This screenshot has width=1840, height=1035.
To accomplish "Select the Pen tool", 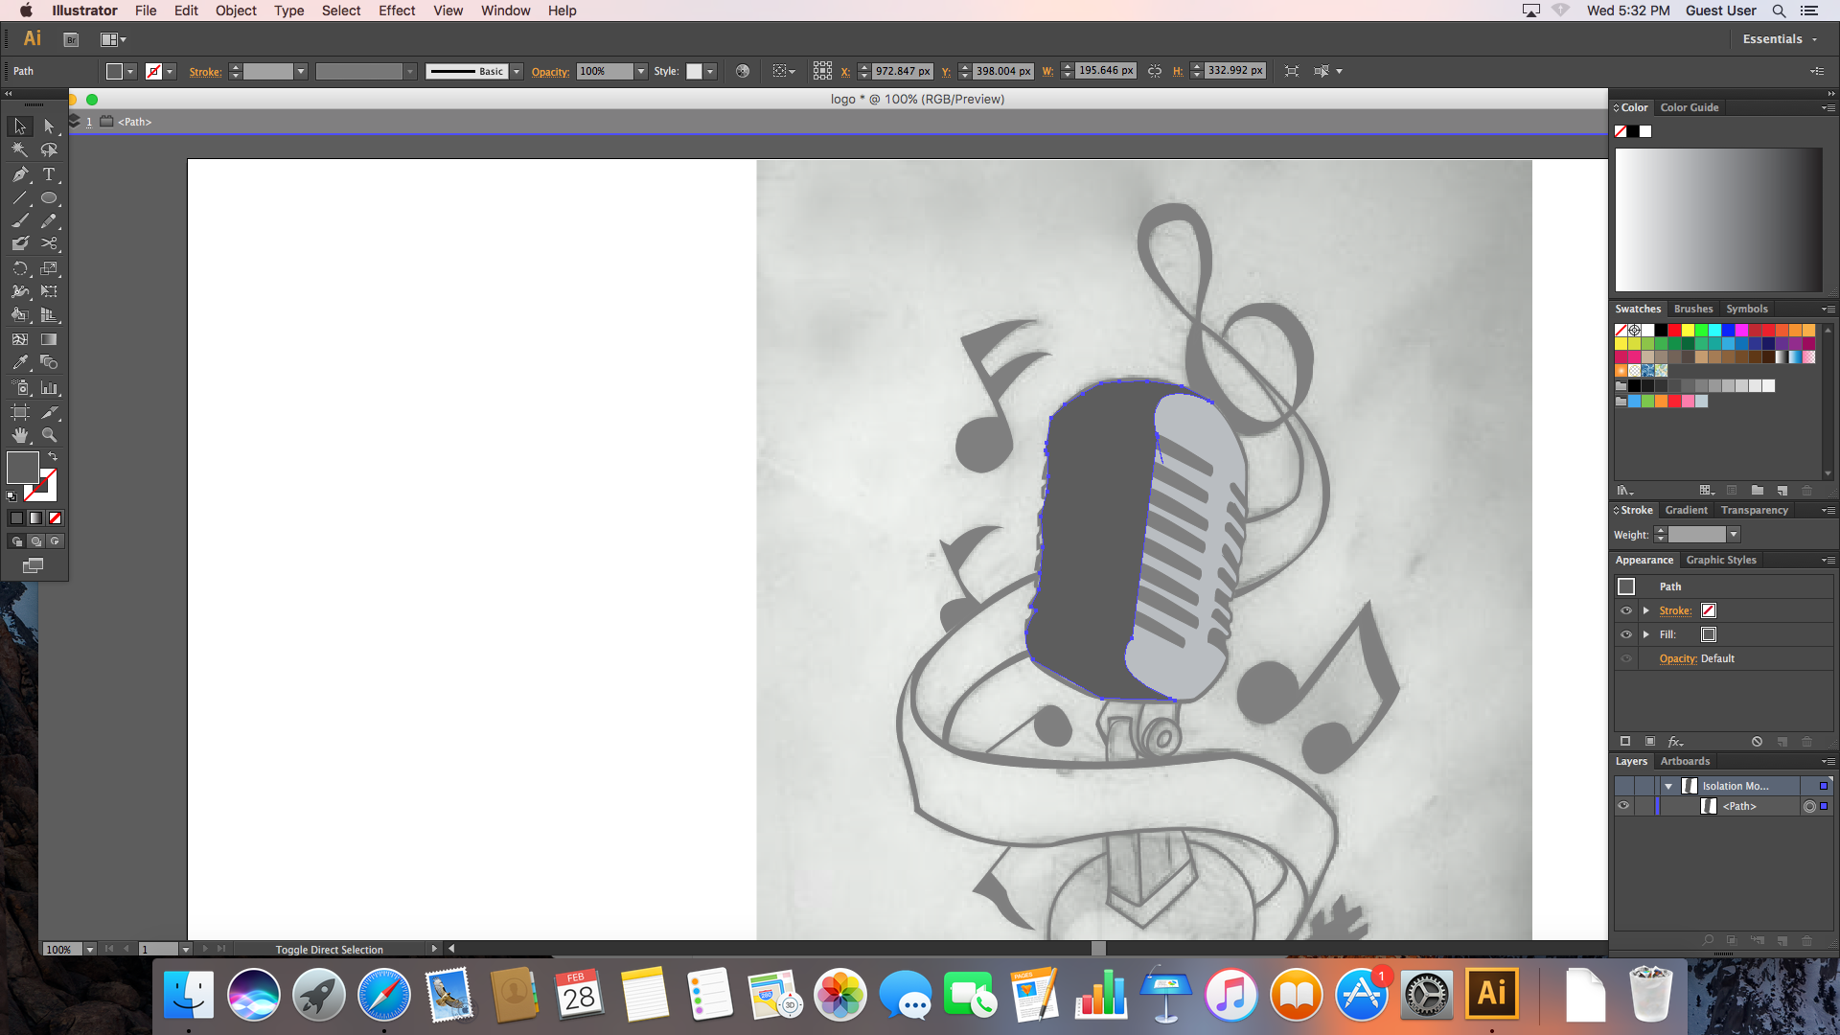I will (x=19, y=174).
